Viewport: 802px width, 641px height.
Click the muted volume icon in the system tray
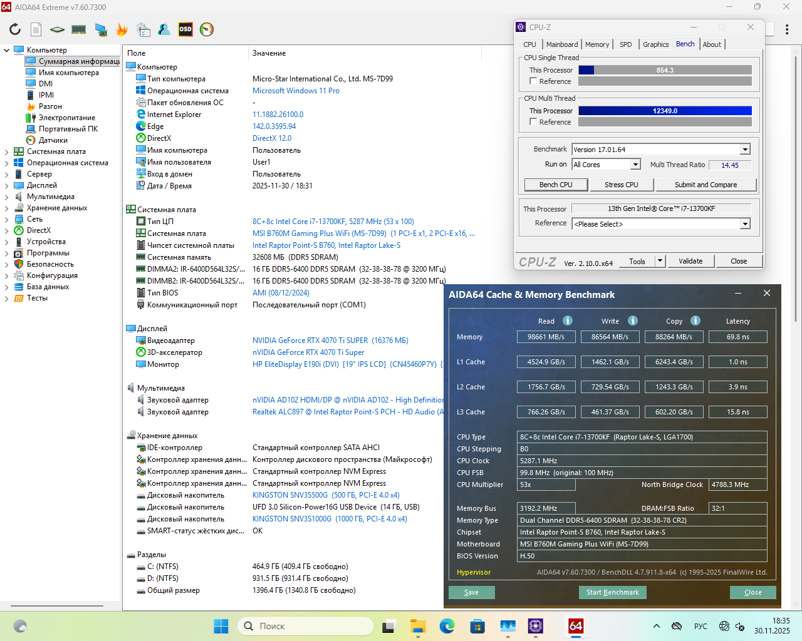(740, 626)
